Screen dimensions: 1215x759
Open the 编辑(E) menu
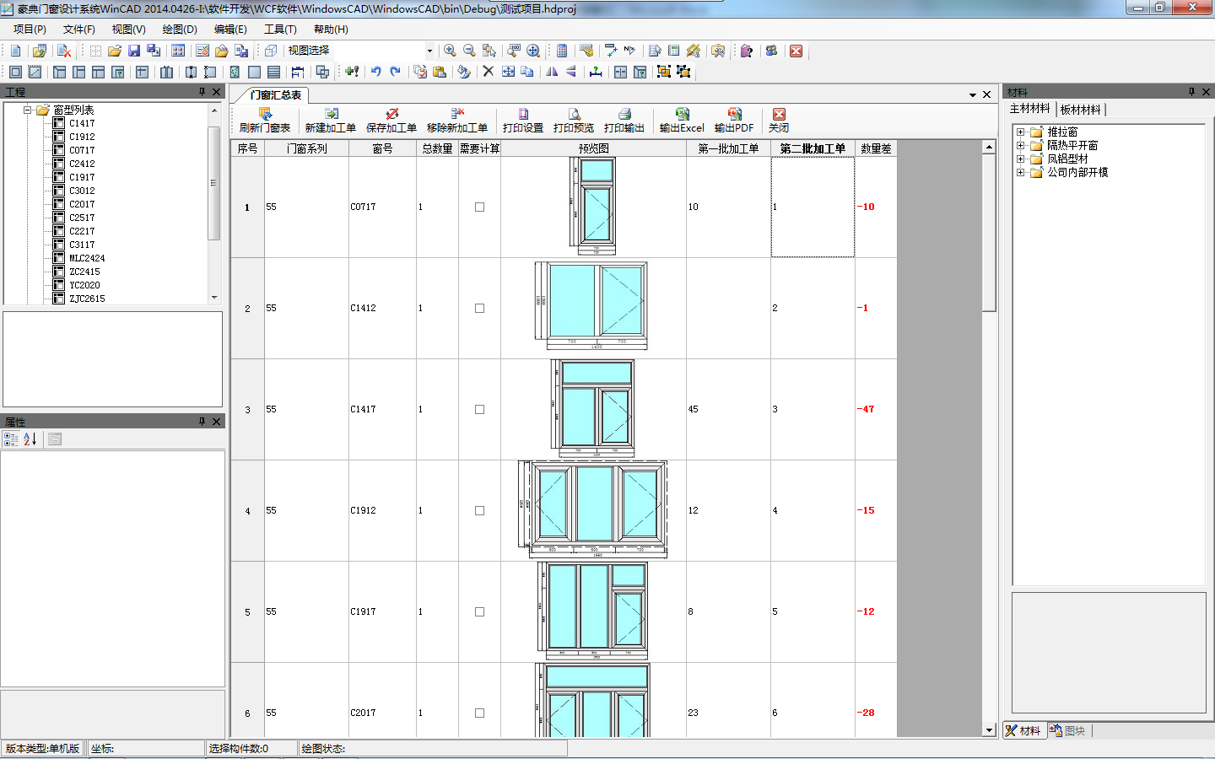[230, 29]
